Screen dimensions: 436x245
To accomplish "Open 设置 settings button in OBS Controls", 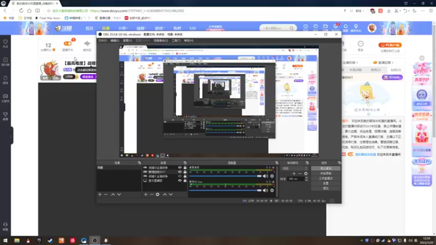I will coord(325,183).
